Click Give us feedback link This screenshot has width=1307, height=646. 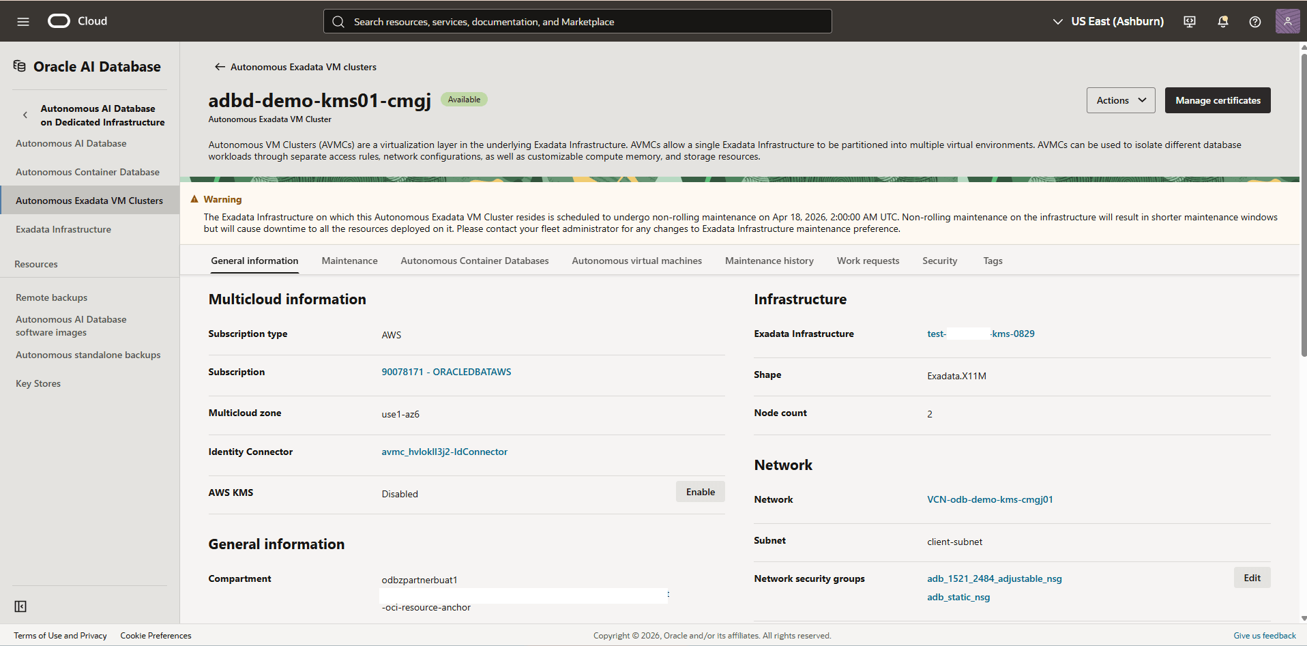pos(1265,635)
